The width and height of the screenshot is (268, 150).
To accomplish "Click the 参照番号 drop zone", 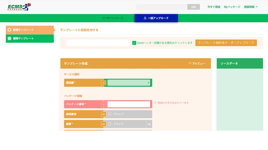I will coord(129,114).
